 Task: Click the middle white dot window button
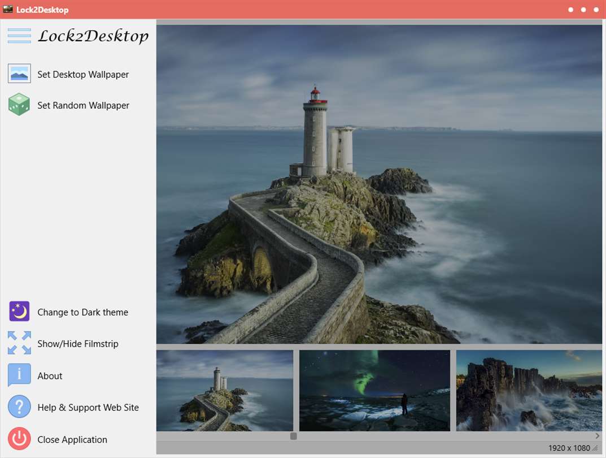tap(583, 10)
